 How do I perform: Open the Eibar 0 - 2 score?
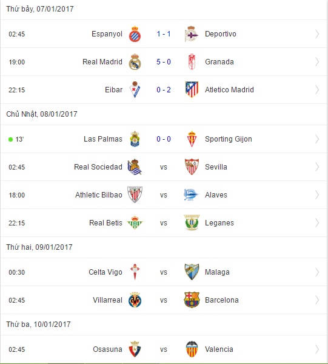(164, 89)
